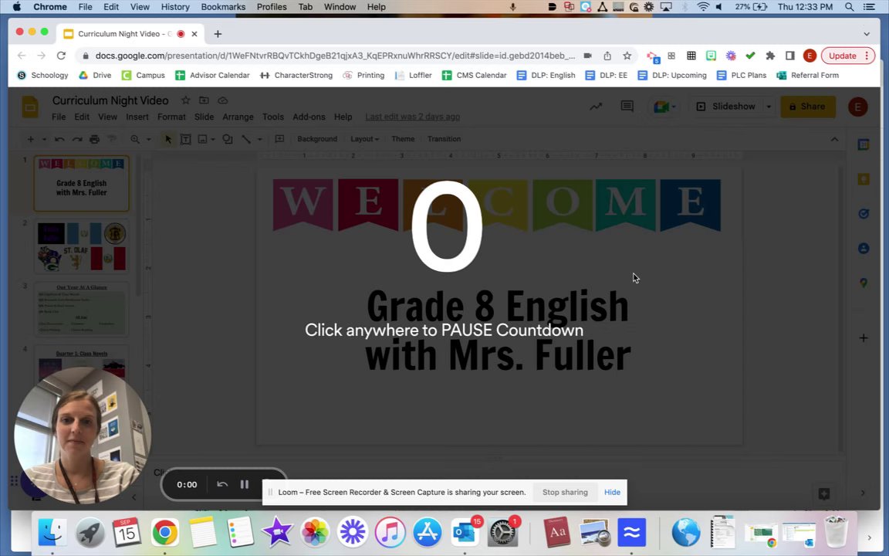Bookmark this page with star icon

tap(627, 56)
